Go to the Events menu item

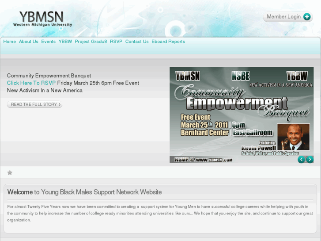pos(48,42)
